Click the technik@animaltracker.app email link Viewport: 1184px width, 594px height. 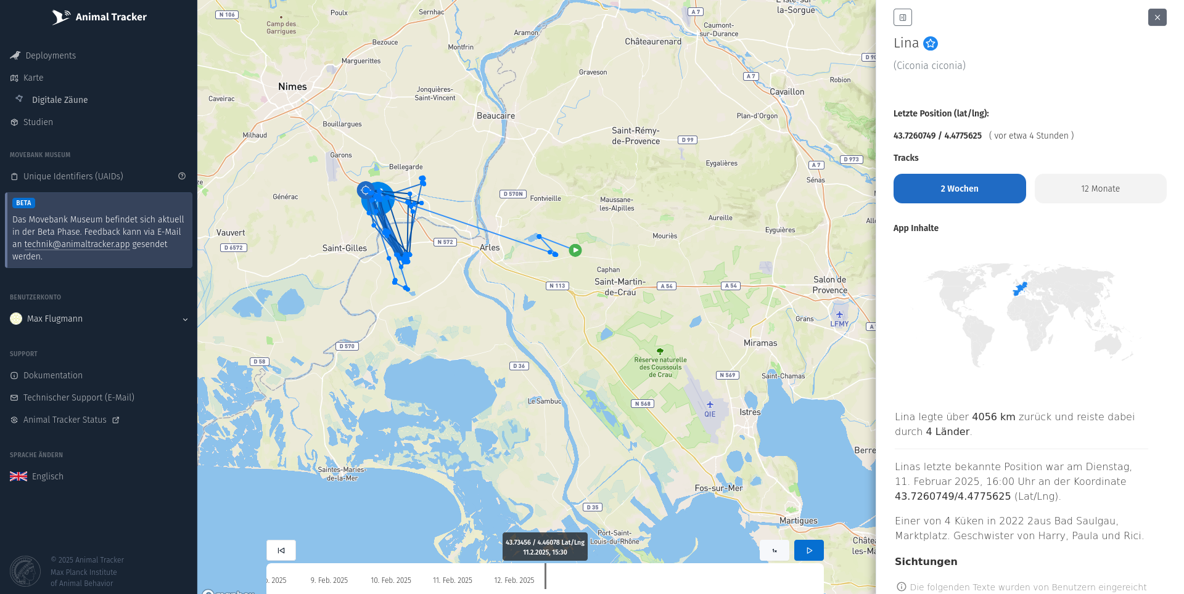[77, 244]
